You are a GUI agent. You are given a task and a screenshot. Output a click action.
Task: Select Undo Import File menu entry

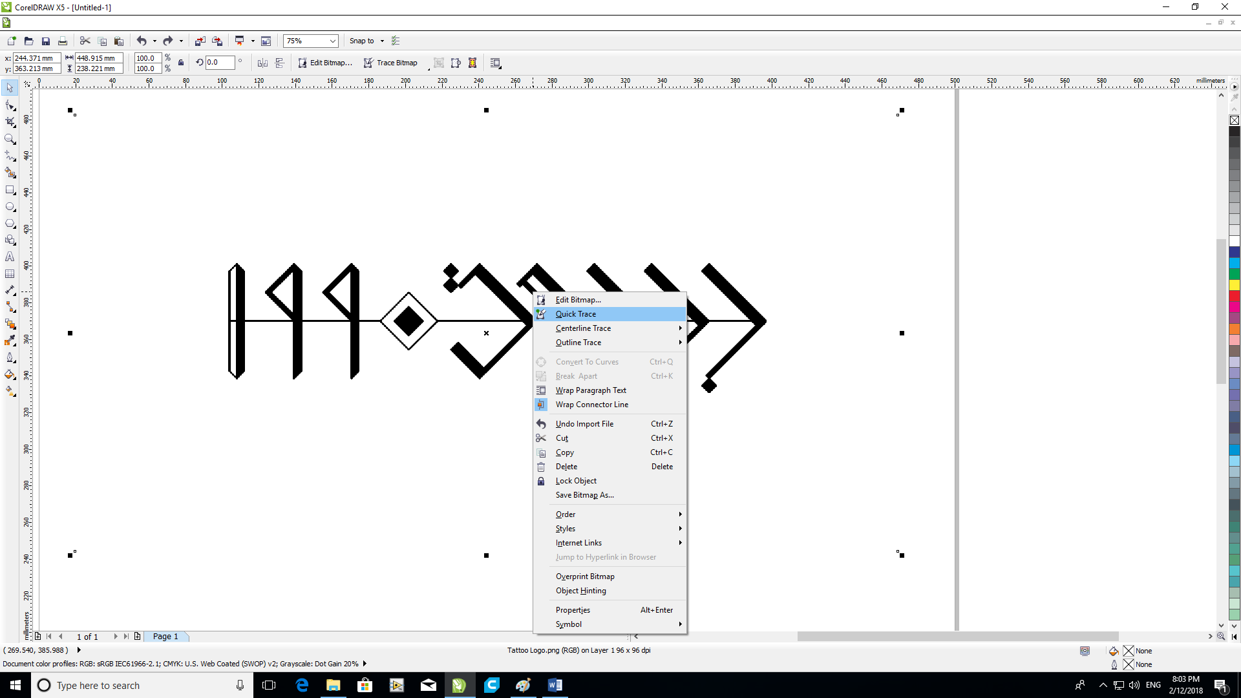610,424
